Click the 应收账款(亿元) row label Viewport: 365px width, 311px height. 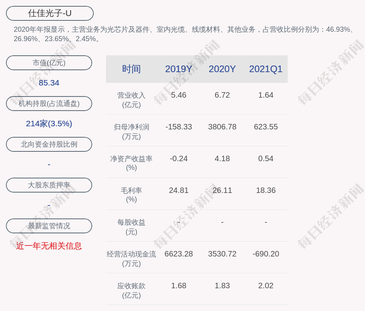coord(131,291)
